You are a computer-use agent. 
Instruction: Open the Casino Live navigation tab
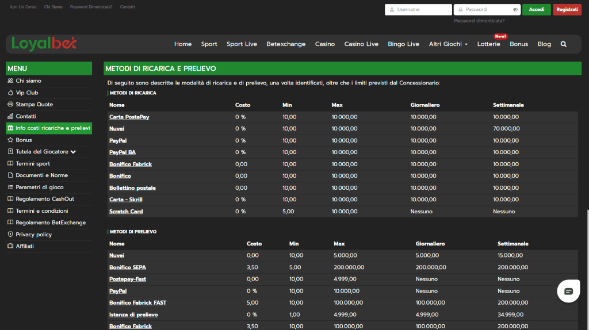(x=361, y=44)
